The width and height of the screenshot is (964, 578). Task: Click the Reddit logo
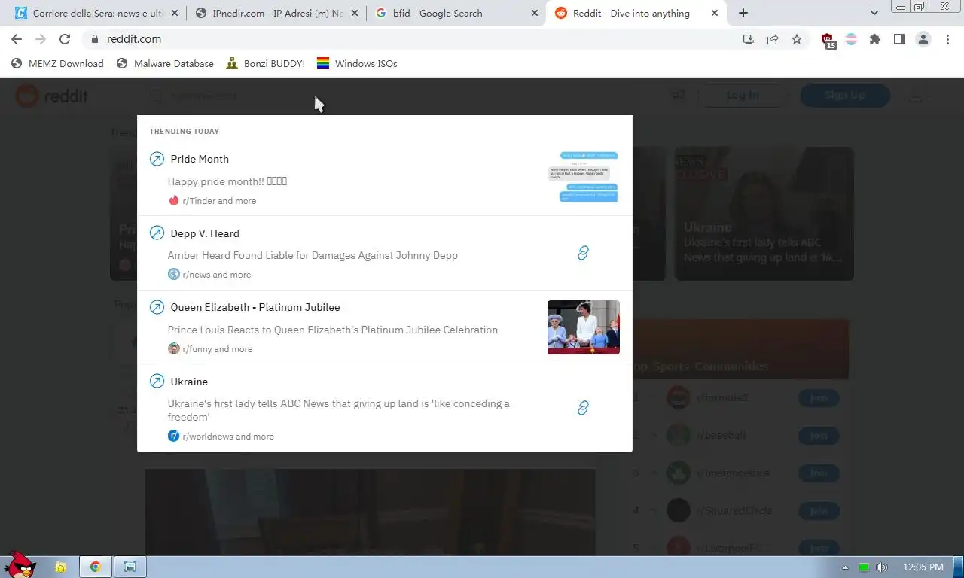click(x=52, y=96)
